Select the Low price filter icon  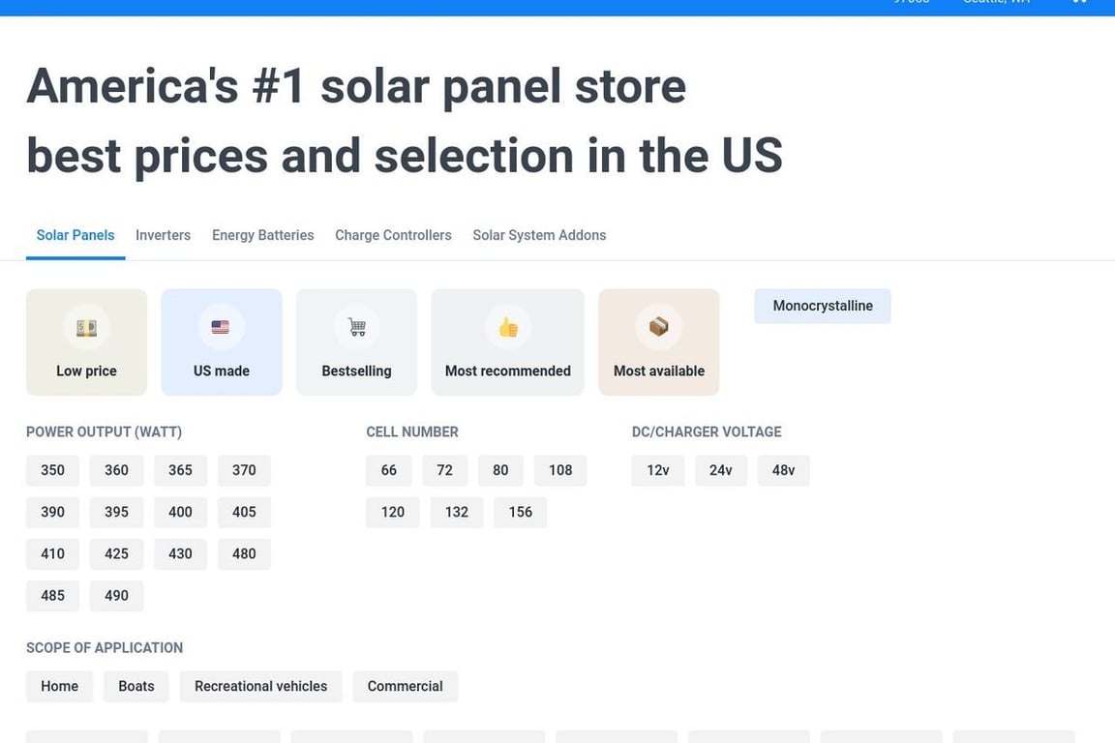click(x=86, y=326)
